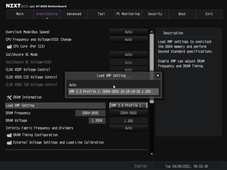Click the DRAM Frequency label
This screenshot has height=170, width=227.
click(18, 113)
